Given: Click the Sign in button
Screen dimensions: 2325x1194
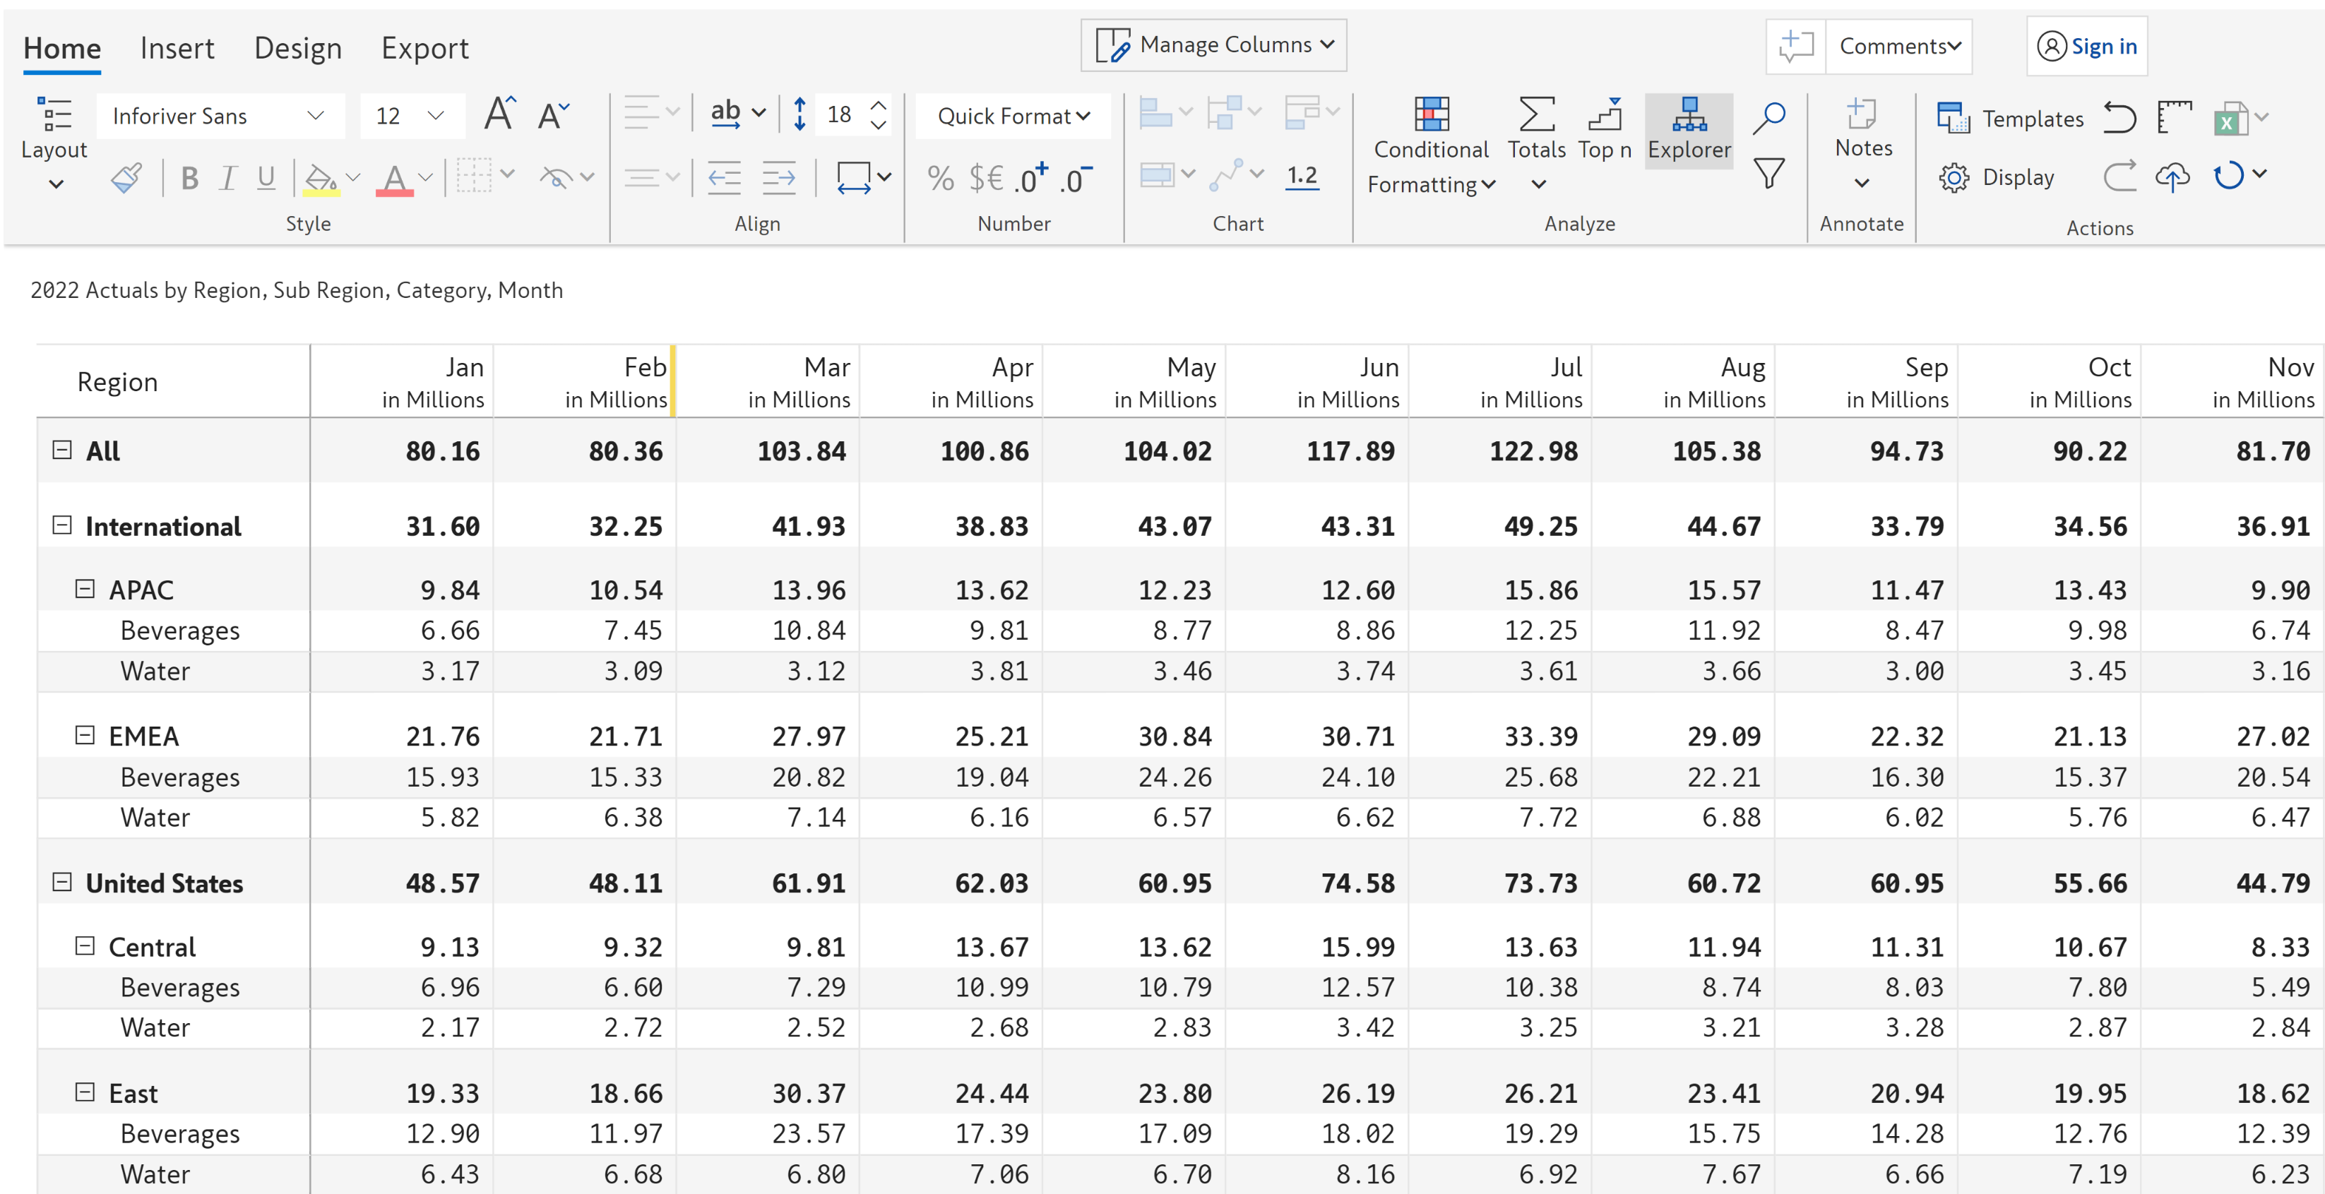Looking at the screenshot, I should (x=2087, y=46).
